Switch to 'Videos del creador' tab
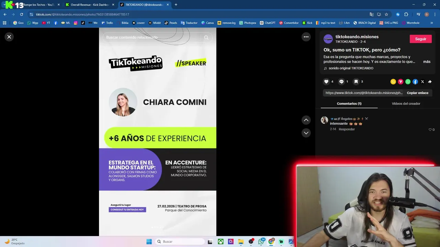This screenshot has height=247, width=440. (x=406, y=104)
